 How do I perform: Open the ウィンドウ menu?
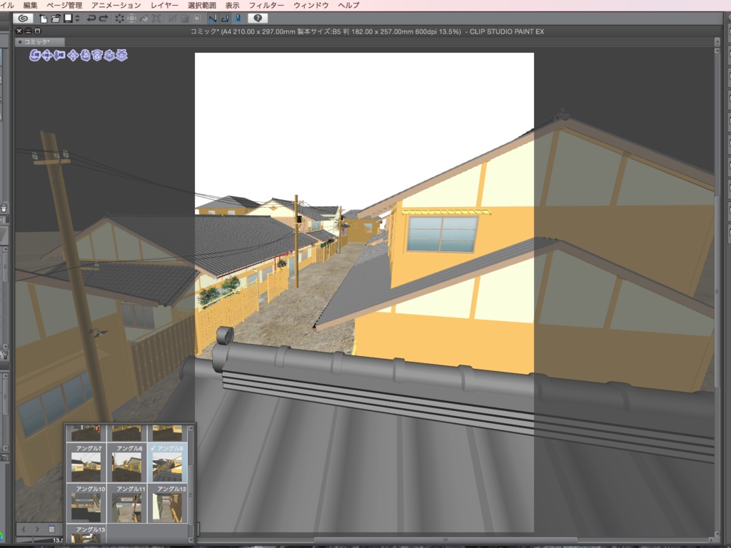[311, 5]
